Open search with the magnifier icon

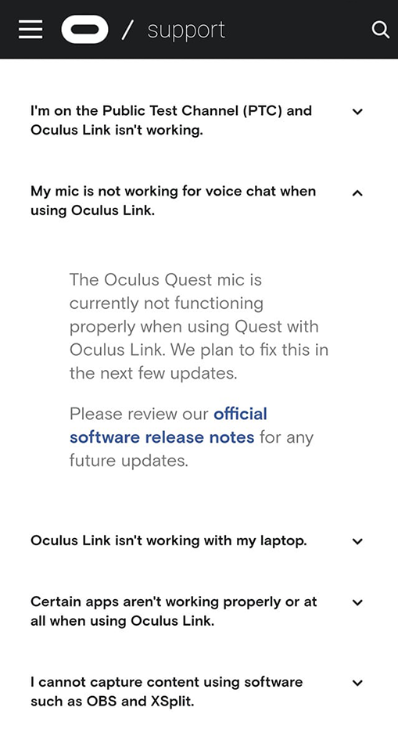point(380,30)
